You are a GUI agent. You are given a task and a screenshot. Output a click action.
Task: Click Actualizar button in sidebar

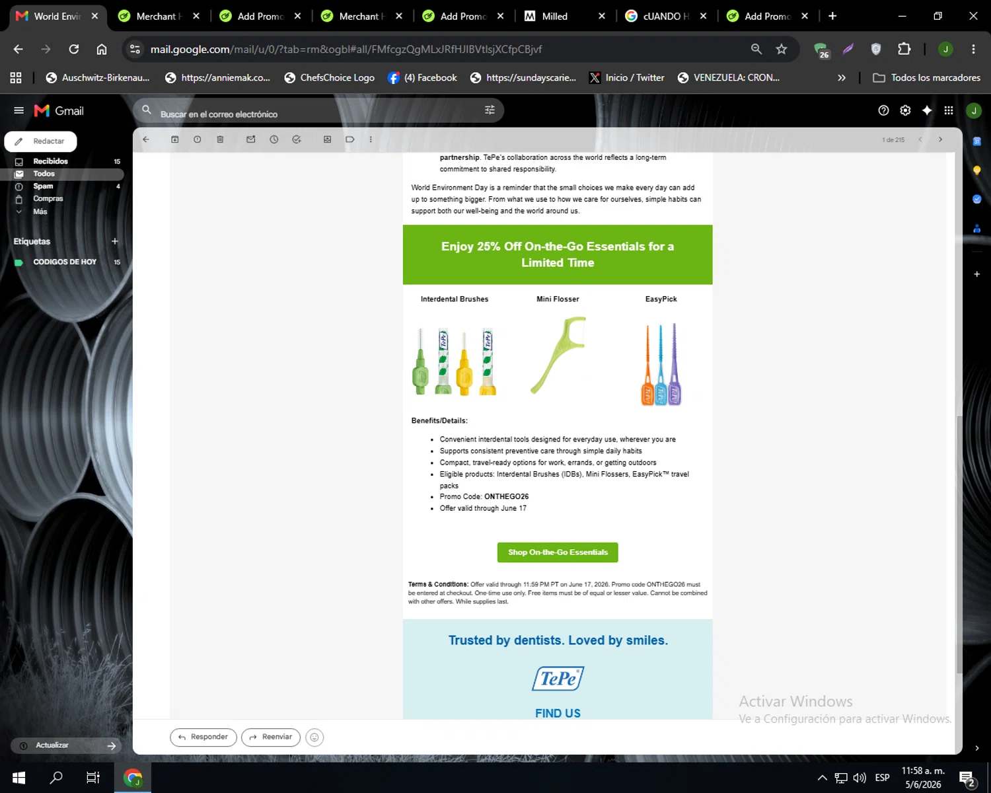point(66,745)
